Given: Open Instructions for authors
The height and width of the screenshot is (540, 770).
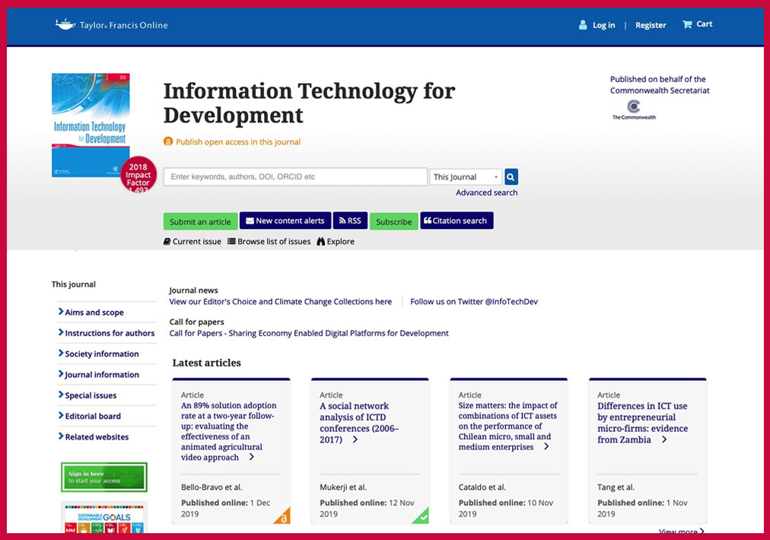Looking at the screenshot, I should click(x=110, y=333).
